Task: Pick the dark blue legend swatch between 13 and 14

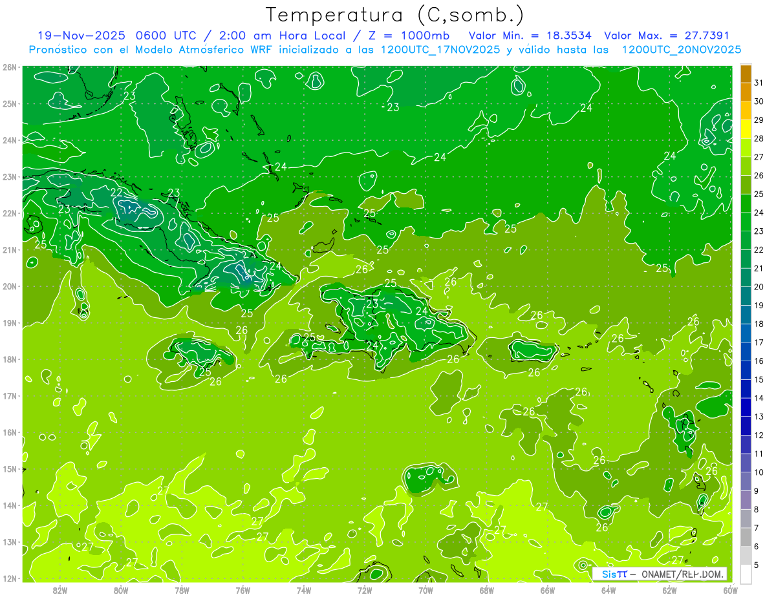Action: click(746, 407)
